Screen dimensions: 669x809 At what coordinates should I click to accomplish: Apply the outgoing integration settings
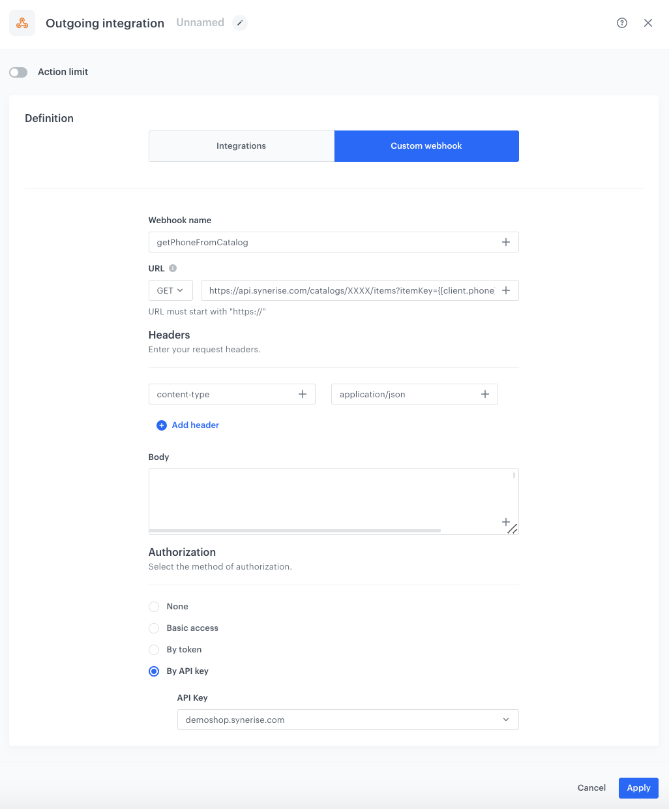638,787
